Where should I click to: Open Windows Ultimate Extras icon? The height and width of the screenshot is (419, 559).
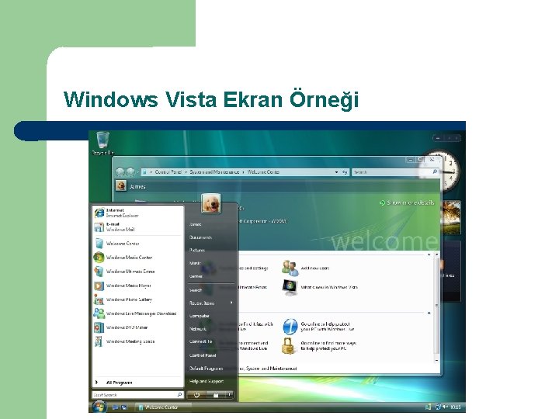pyautogui.click(x=99, y=272)
